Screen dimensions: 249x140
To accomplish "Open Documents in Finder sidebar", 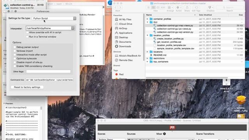I will [x=125, y=42].
